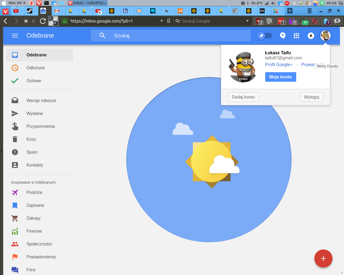Click the Zakupy shopping cart icon
The image size is (344, 275).
[15, 218]
